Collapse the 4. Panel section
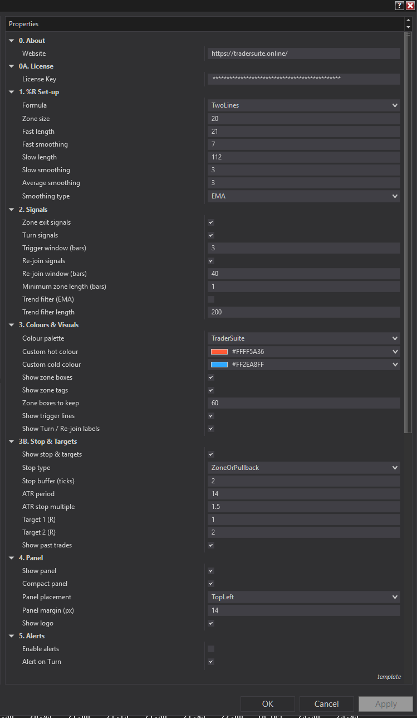Screen dimensions: 417x718 click(x=12, y=558)
